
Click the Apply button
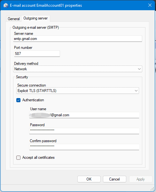pyautogui.click(x=141, y=179)
